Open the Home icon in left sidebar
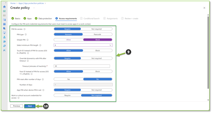Screen dimensions: 212x113 (x=4, y=7)
